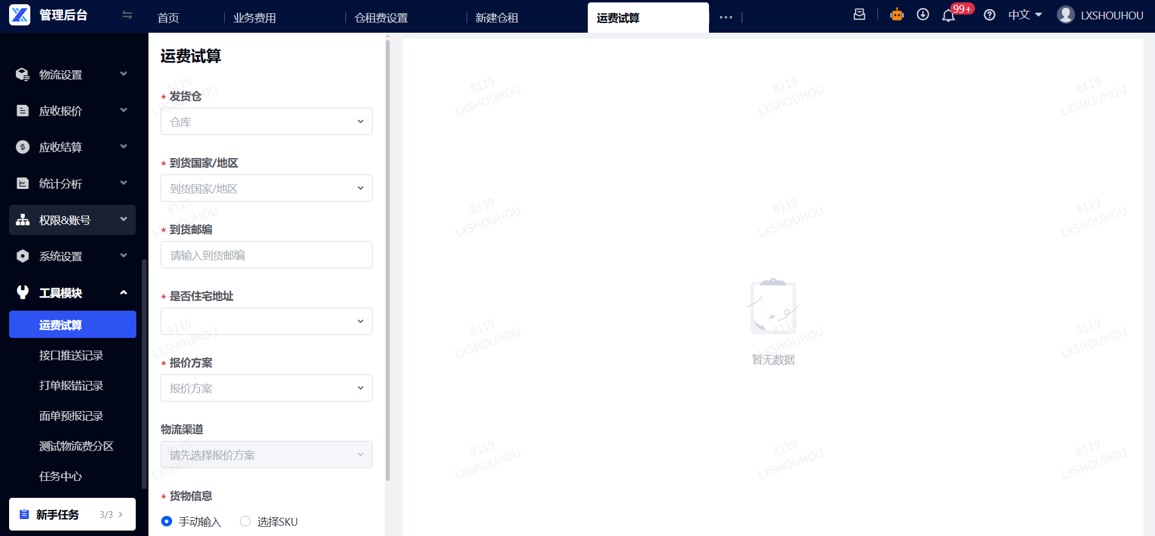The image size is (1155, 536).
Task: Open the 发货仓 warehouse dropdown
Action: click(x=267, y=122)
